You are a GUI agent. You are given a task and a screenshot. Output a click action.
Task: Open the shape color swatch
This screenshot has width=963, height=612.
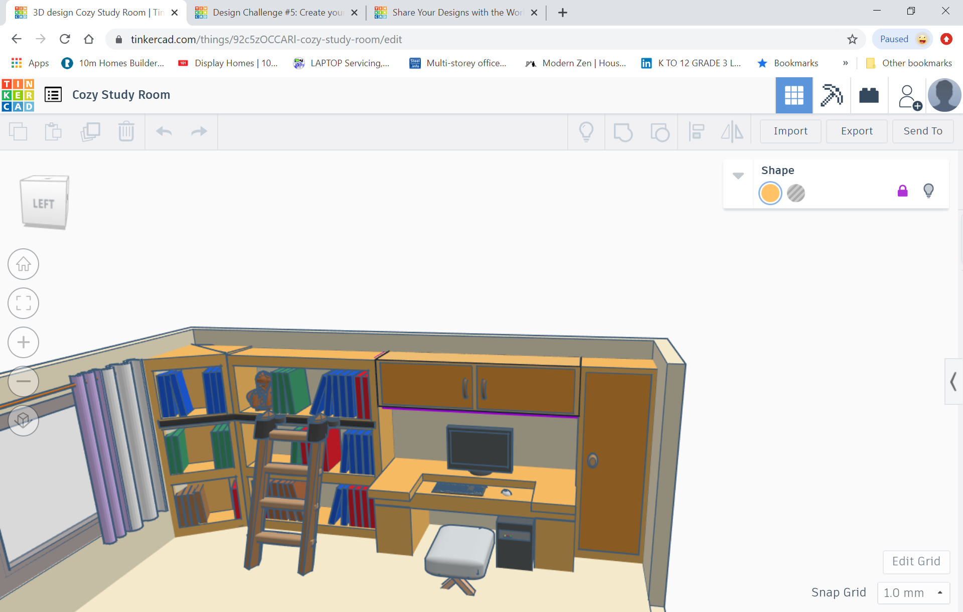pyautogui.click(x=770, y=193)
